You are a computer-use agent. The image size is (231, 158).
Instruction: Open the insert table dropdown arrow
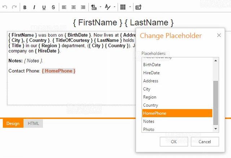[x=130, y=7]
